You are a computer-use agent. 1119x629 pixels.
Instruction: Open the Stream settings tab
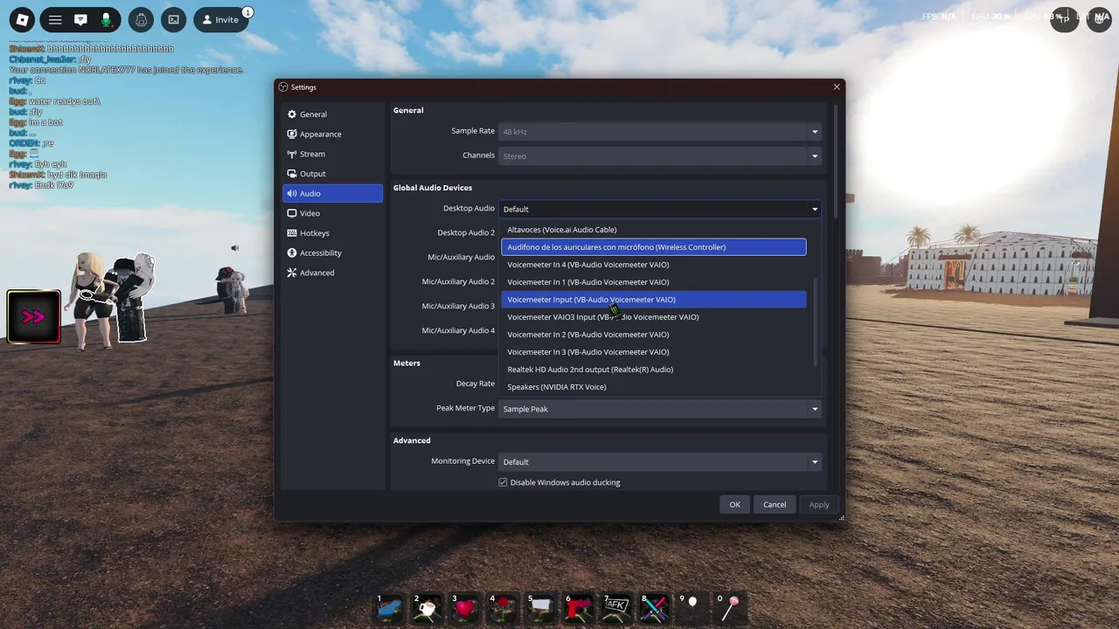coord(332,154)
